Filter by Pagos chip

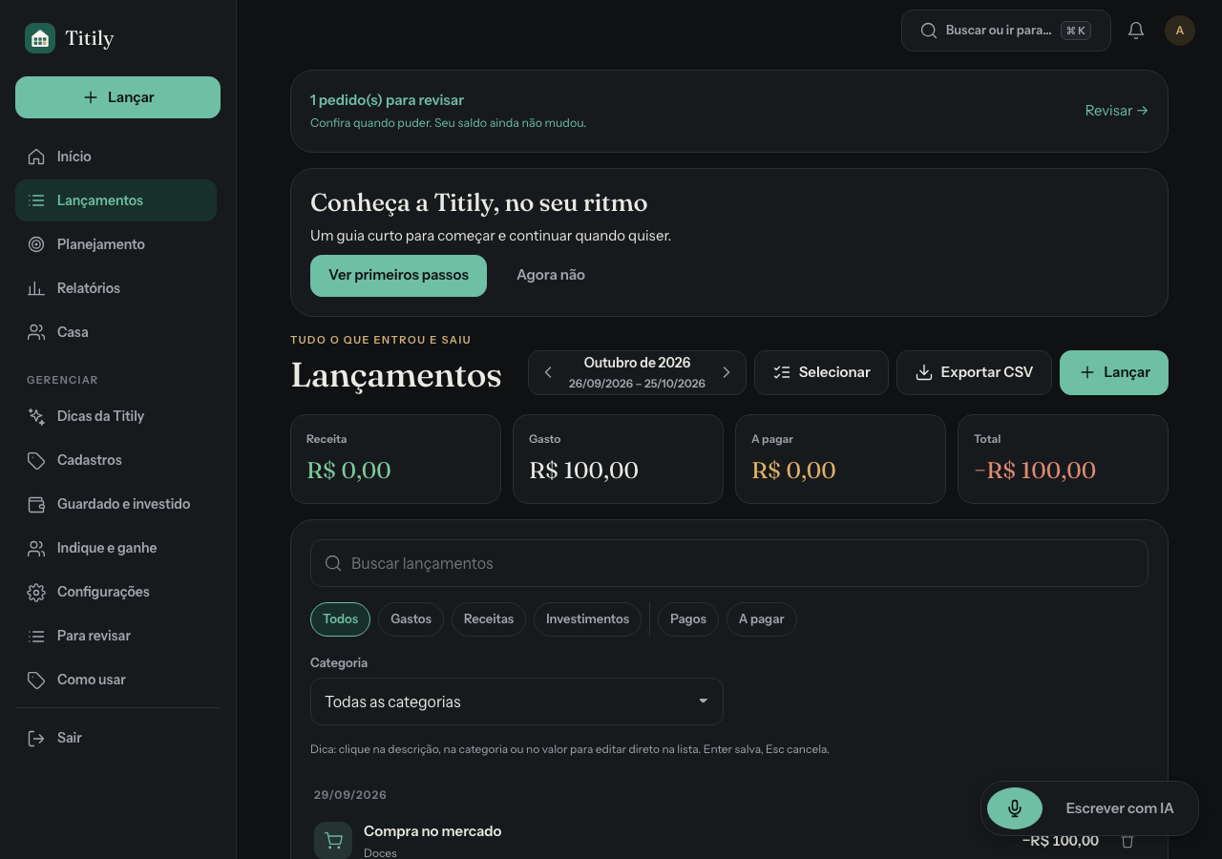[x=688, y=619]
